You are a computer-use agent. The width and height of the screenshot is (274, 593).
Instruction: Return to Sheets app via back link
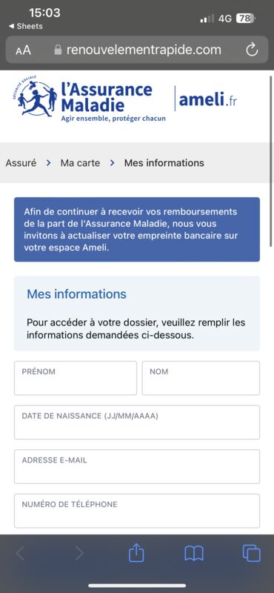point(25,27)
